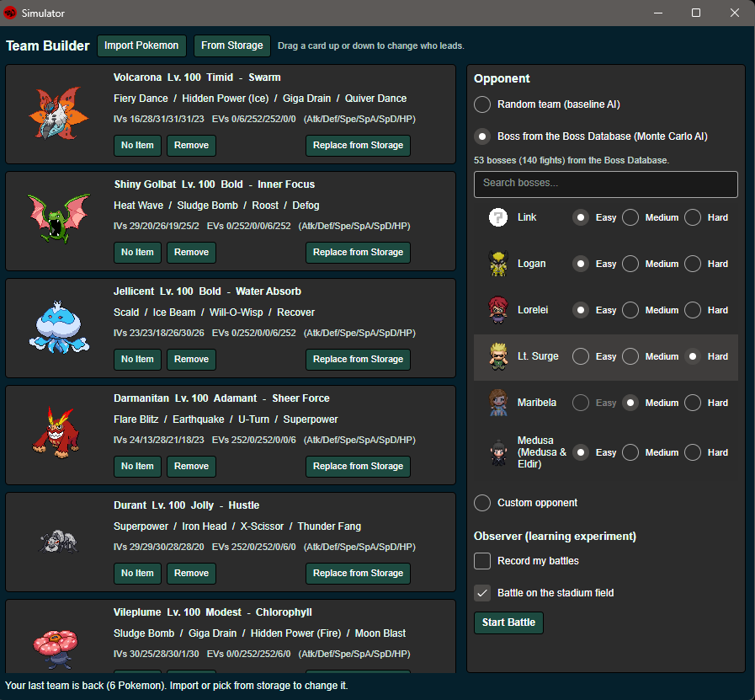Click Start Battle button
The width and height of the screenshot is (755, 700).
[x=508, y=623]
